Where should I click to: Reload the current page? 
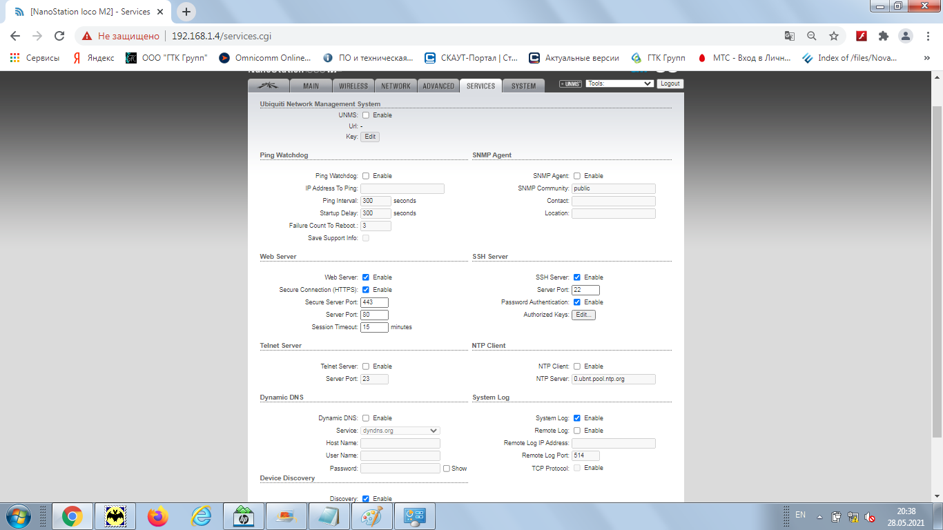59,36
